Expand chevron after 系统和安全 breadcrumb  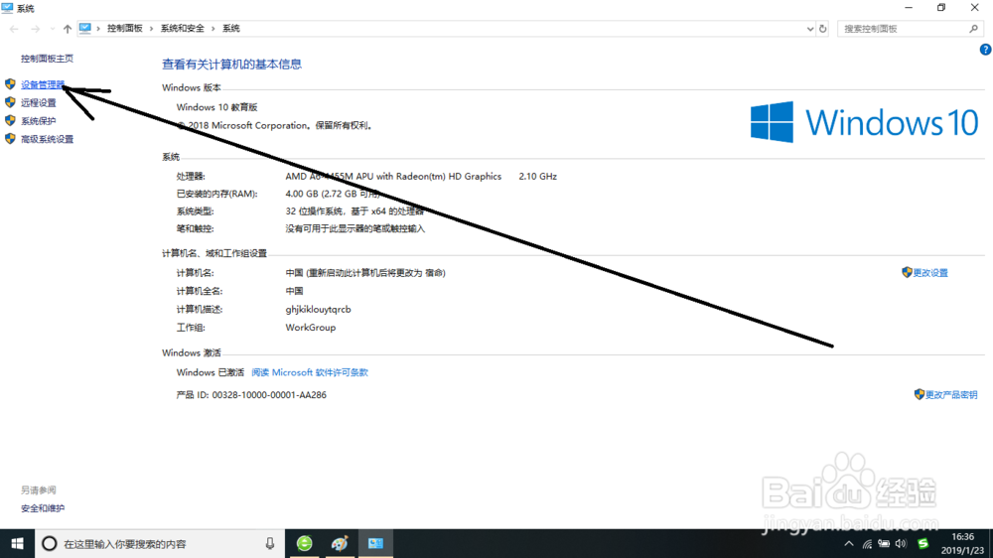point(213,29)
